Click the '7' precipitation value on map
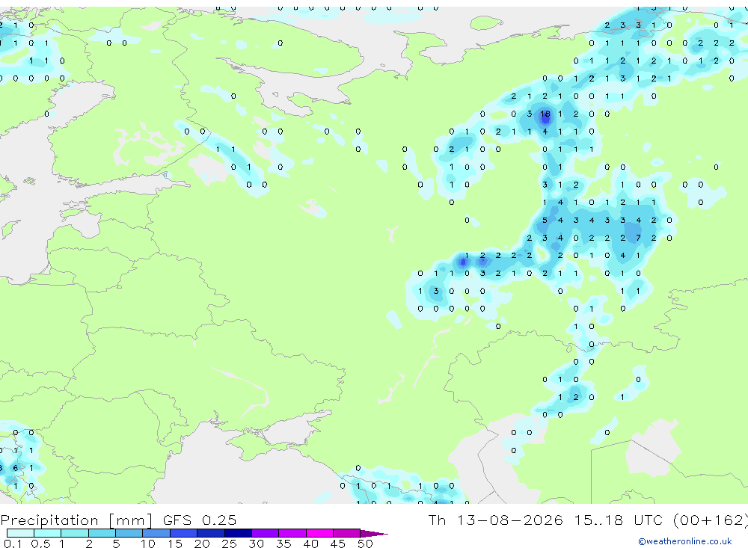 click(x=638, y=238)
